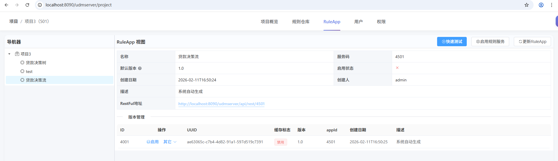Image resolution: width=558 pixels, height=161 pixels.
Task: Open the 其它 dropdown in version row
Action: tap(170, 142)
